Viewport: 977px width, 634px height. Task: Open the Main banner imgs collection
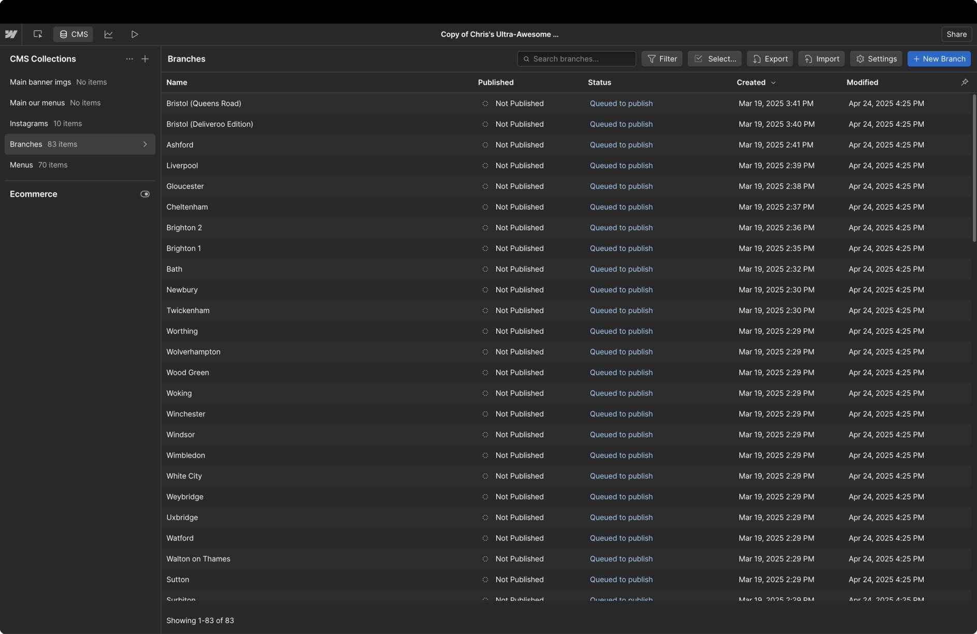pyautogui.click(x=80, y=82)
